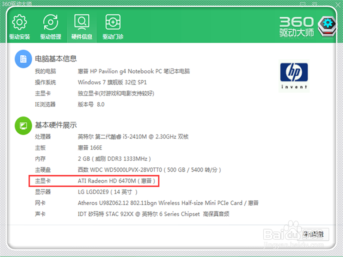Screen dimensions: 343x257
Task: Click the 主板 label
Action: [x=40, y=148]
